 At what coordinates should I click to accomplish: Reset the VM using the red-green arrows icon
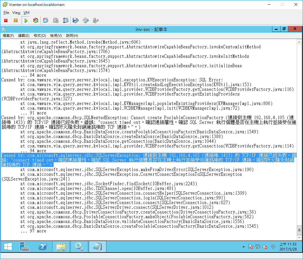click(x=36, y=21)
